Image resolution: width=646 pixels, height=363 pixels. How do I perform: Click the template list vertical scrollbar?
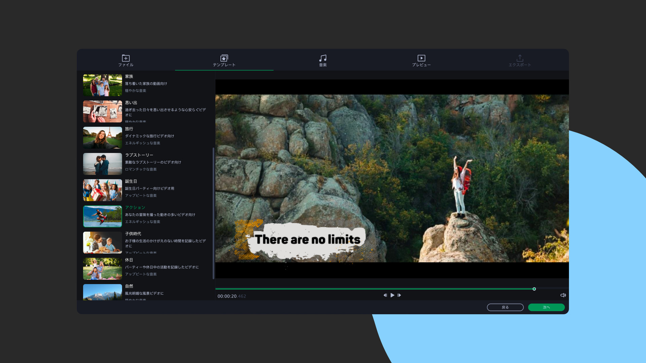tap(213, 213)
